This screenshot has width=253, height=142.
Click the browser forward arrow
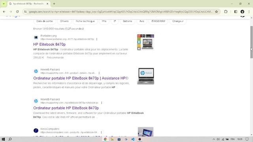click(x=11, y=11)
